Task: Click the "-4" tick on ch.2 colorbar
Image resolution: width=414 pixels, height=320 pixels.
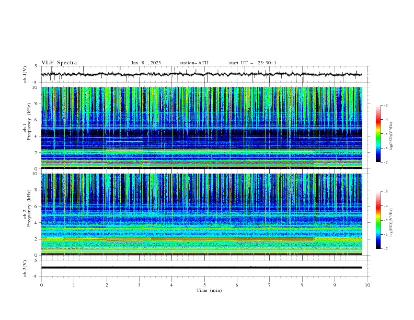Action: (385, 206)
